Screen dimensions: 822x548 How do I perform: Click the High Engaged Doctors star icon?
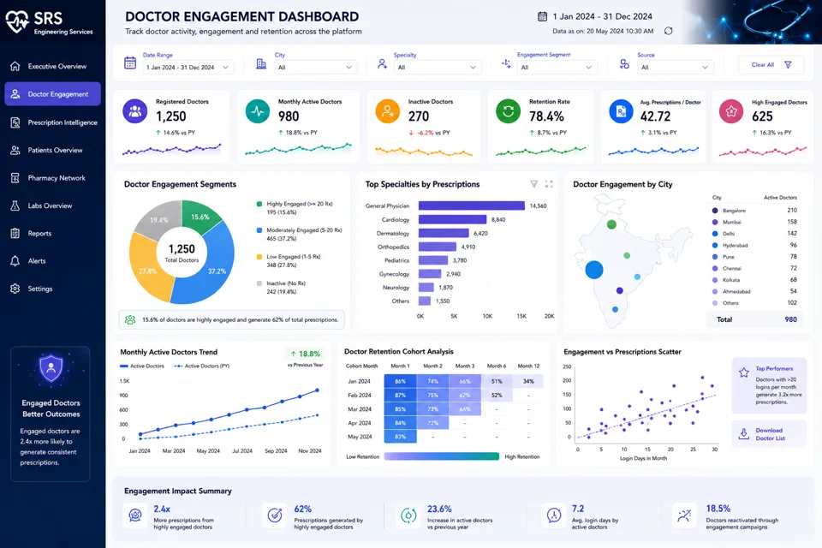coord(731,111)
